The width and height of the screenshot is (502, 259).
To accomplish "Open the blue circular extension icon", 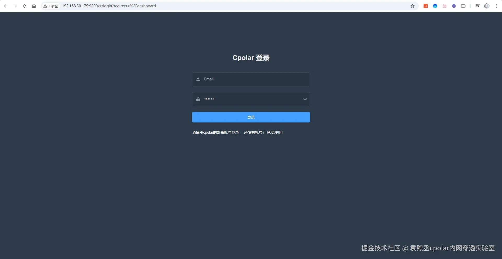I will 435,6.
